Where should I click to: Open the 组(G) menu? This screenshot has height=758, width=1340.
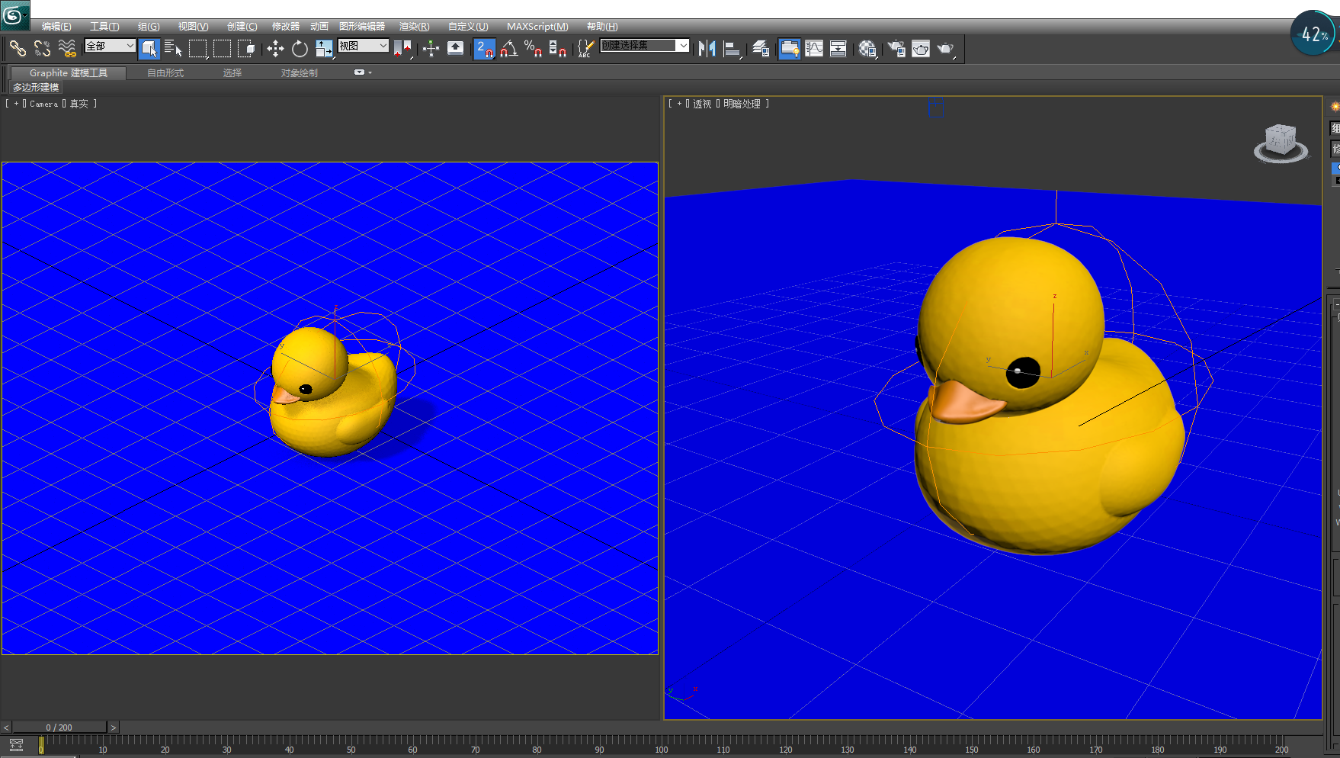(149, 27)
